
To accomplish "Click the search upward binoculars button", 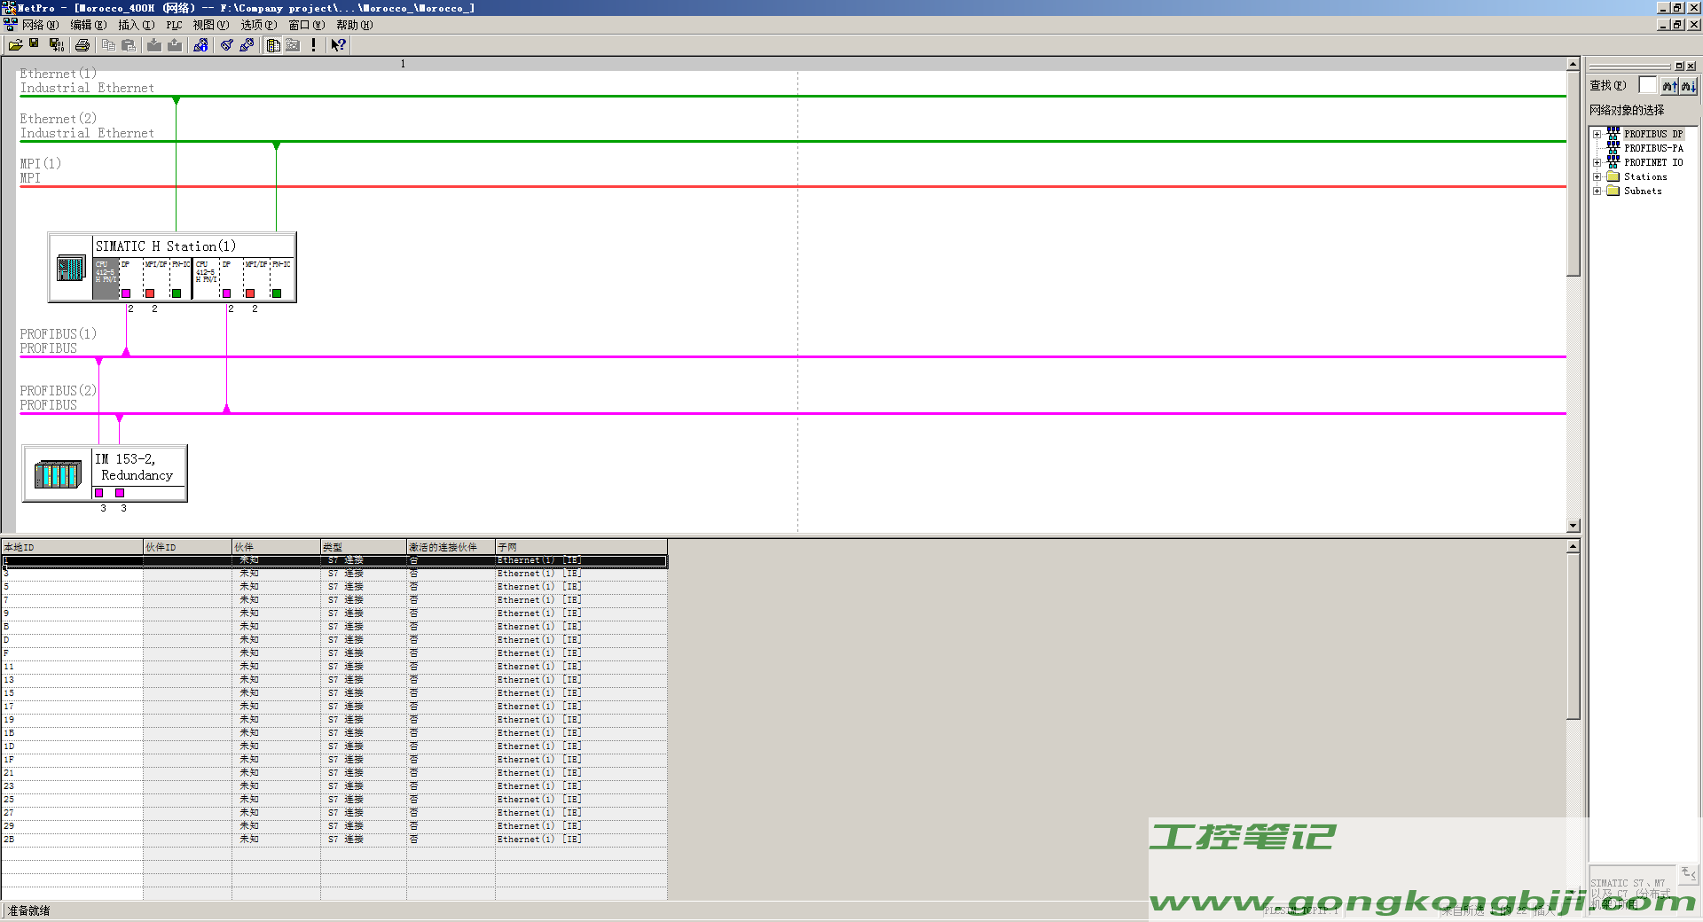I will 1669,86.
